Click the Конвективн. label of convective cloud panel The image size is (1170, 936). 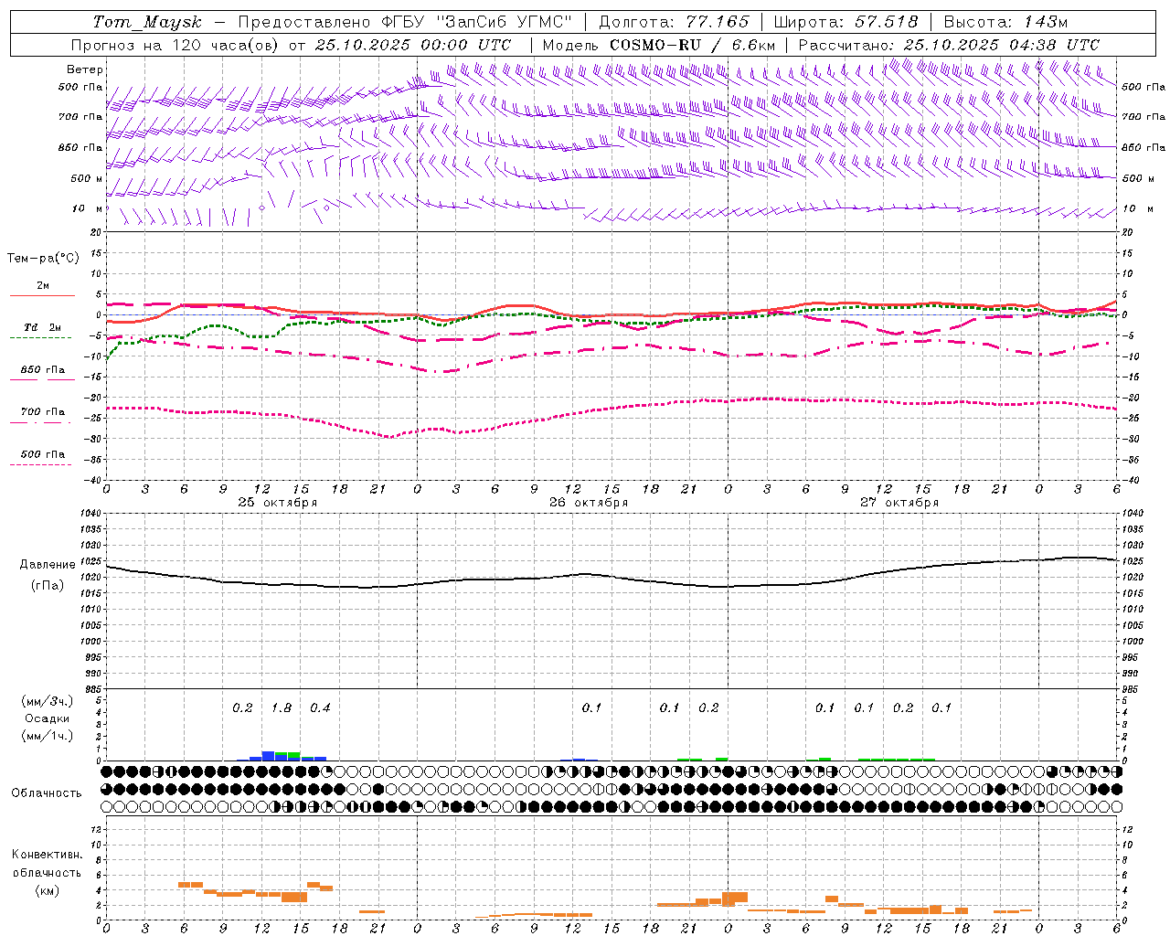(48, 855)
